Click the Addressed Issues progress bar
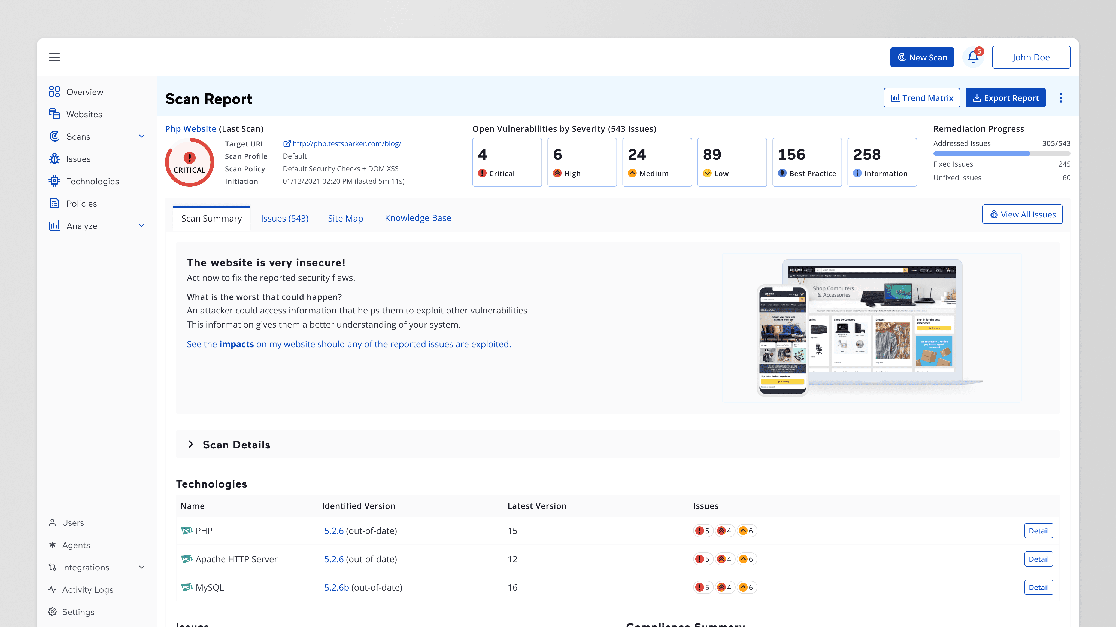Viewport: 1116px width, 627px height. point(1002,153)
